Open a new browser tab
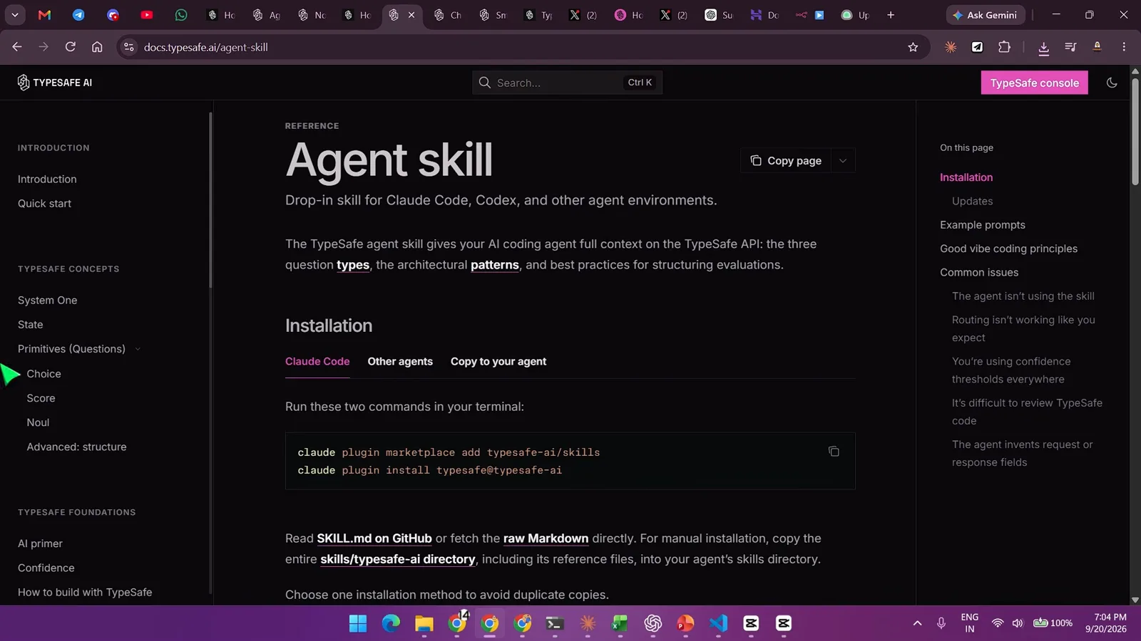Viewport: 1141px width, 641px height. coord(891,14)
